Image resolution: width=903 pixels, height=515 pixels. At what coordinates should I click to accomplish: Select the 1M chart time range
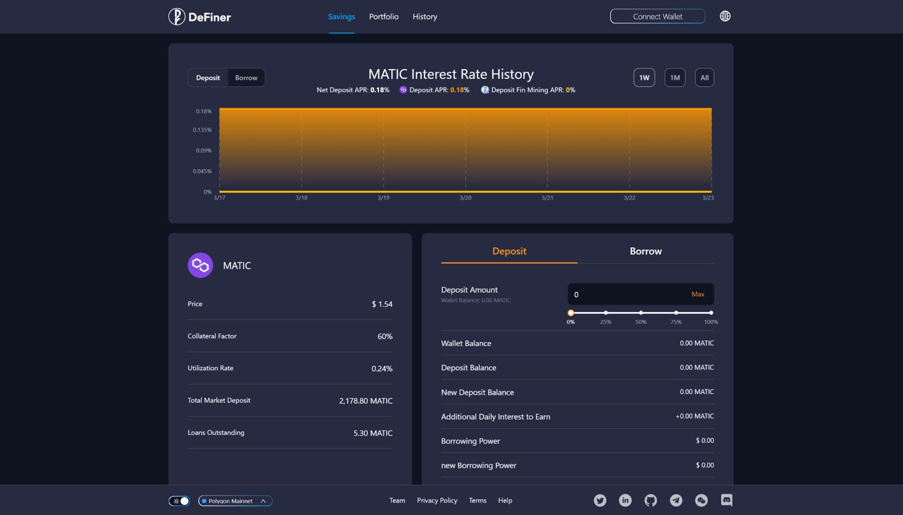coord(675,78)
